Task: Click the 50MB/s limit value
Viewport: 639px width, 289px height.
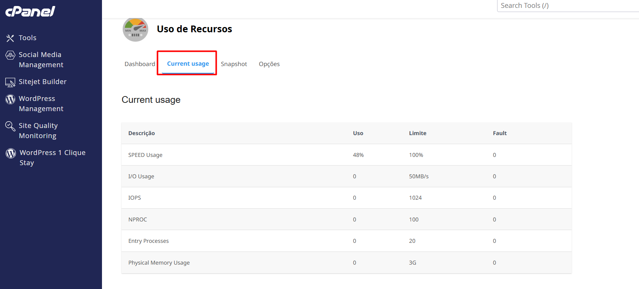Action: coord(419,176)
